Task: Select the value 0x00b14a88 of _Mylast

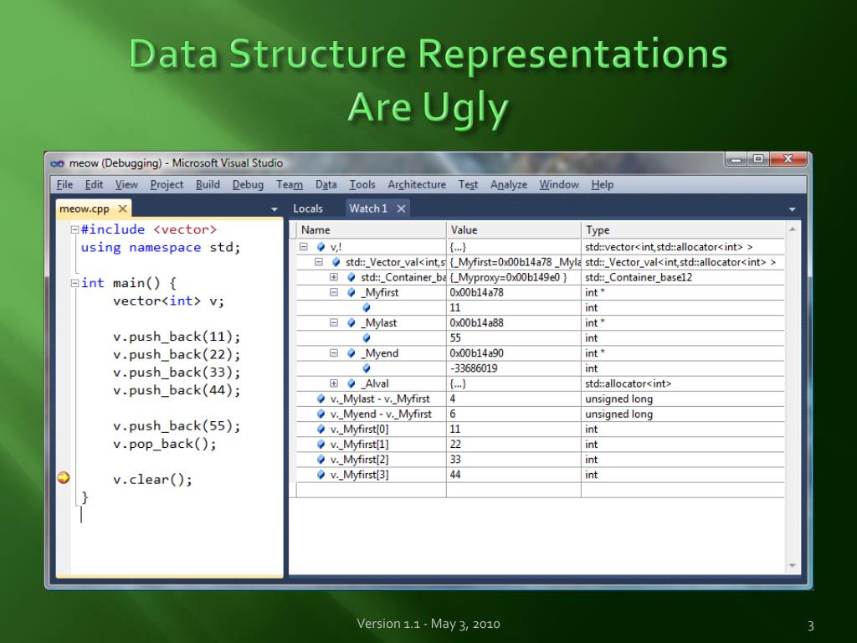Action: tap(476, 323)
